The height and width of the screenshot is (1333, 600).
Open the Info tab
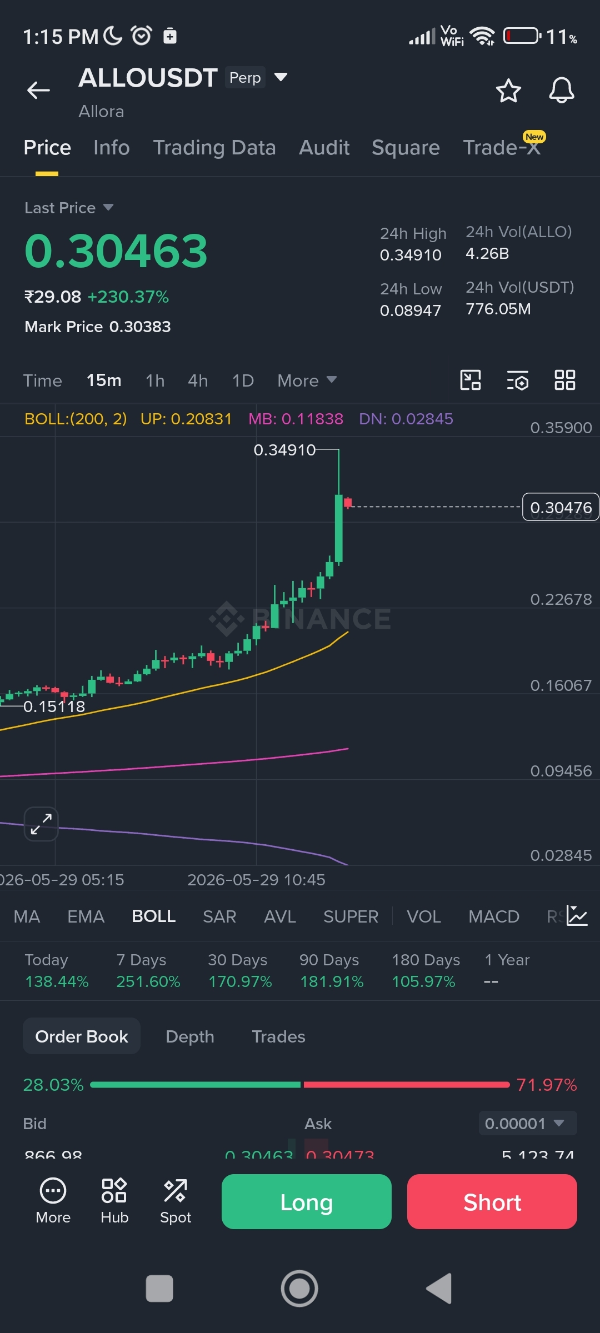click(112, 148)
